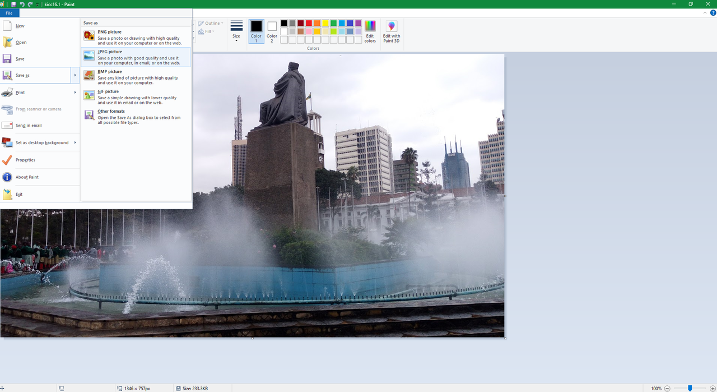Choose the About Paint label in the File menu

point(27,177)
